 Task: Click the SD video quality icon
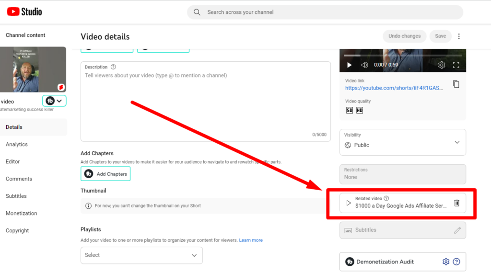[x=350, y=110]
